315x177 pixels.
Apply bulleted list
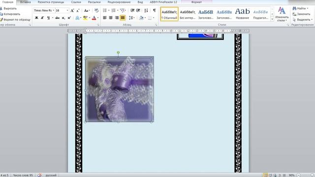(x=105, y=10)
